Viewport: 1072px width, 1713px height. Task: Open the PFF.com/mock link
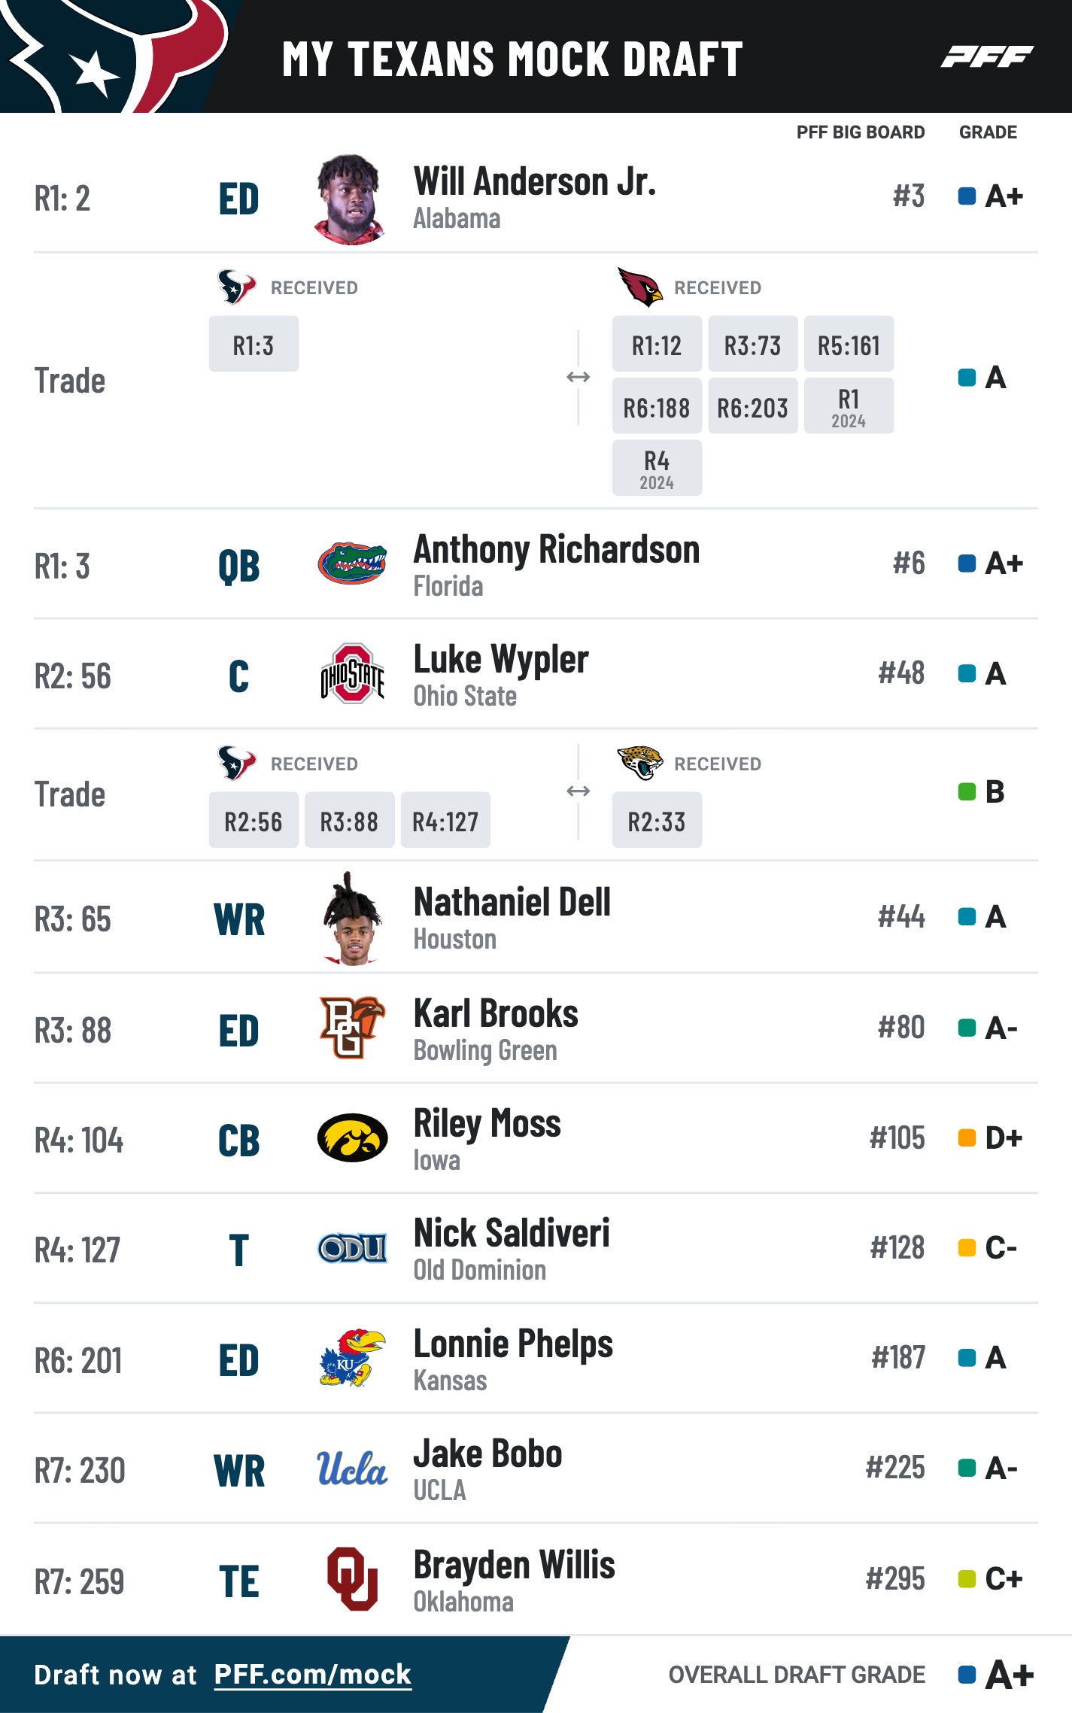click(312, 1674)
